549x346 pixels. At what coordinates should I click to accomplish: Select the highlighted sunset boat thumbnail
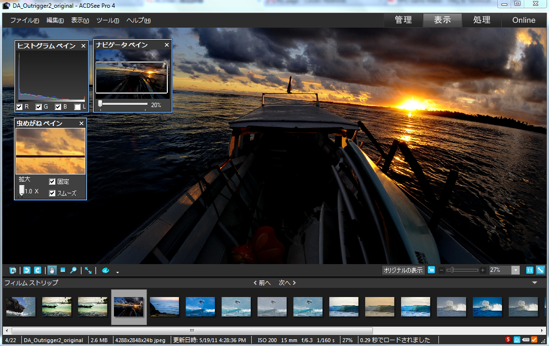tap(129, 306)
